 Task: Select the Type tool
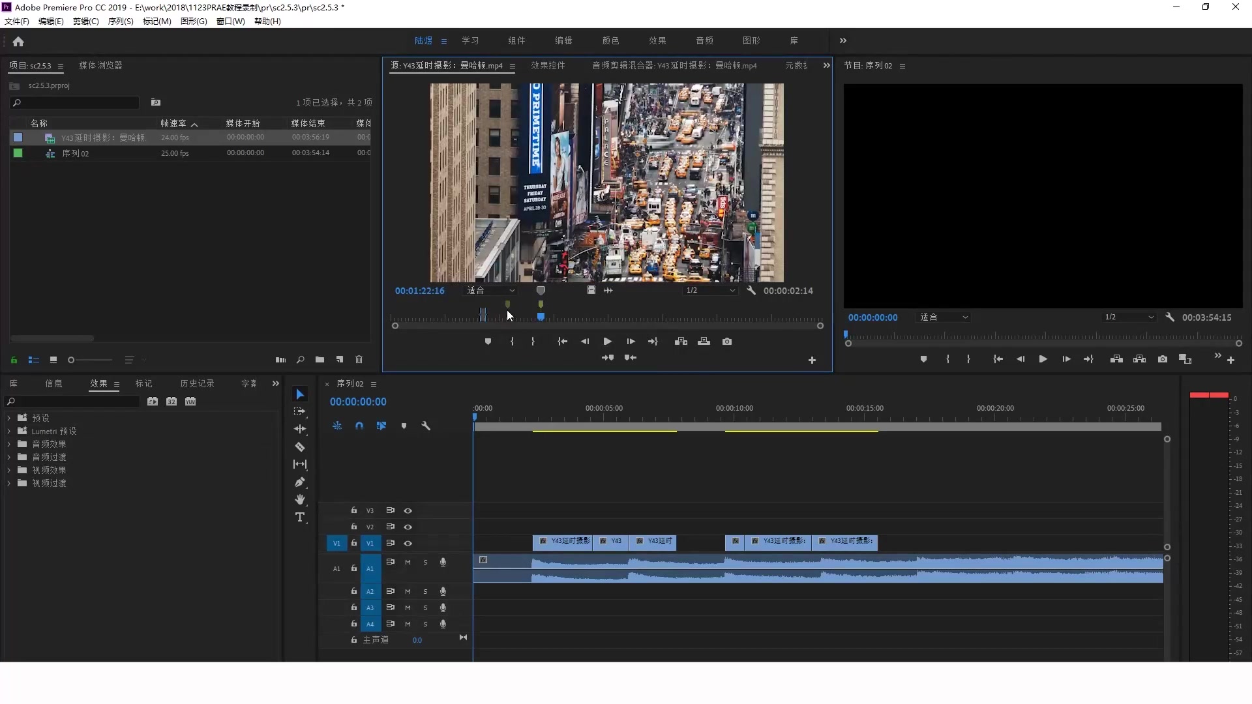pyautogui.click(x=300, y=518)
